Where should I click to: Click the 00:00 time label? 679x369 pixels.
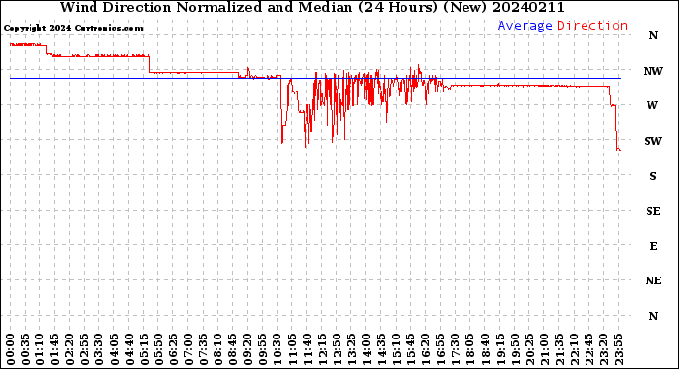[x=11, y=349]
